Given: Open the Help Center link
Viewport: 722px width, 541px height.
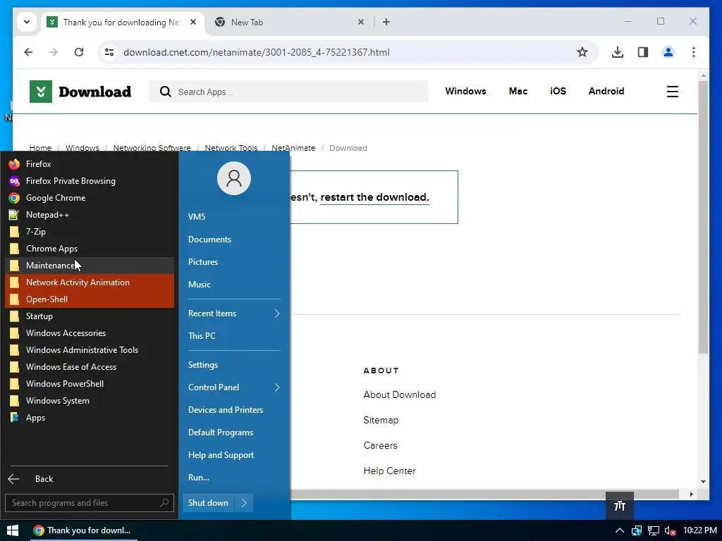Looking at the screenshot, I should (389, 471).
